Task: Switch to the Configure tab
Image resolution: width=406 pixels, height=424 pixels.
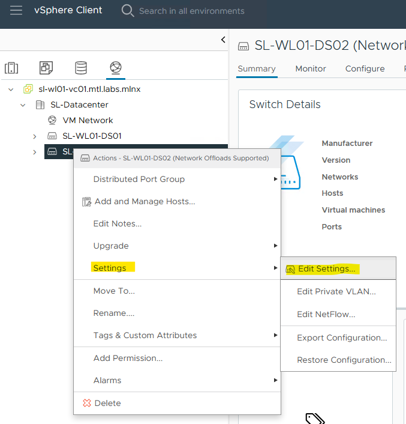Action: 365,69
